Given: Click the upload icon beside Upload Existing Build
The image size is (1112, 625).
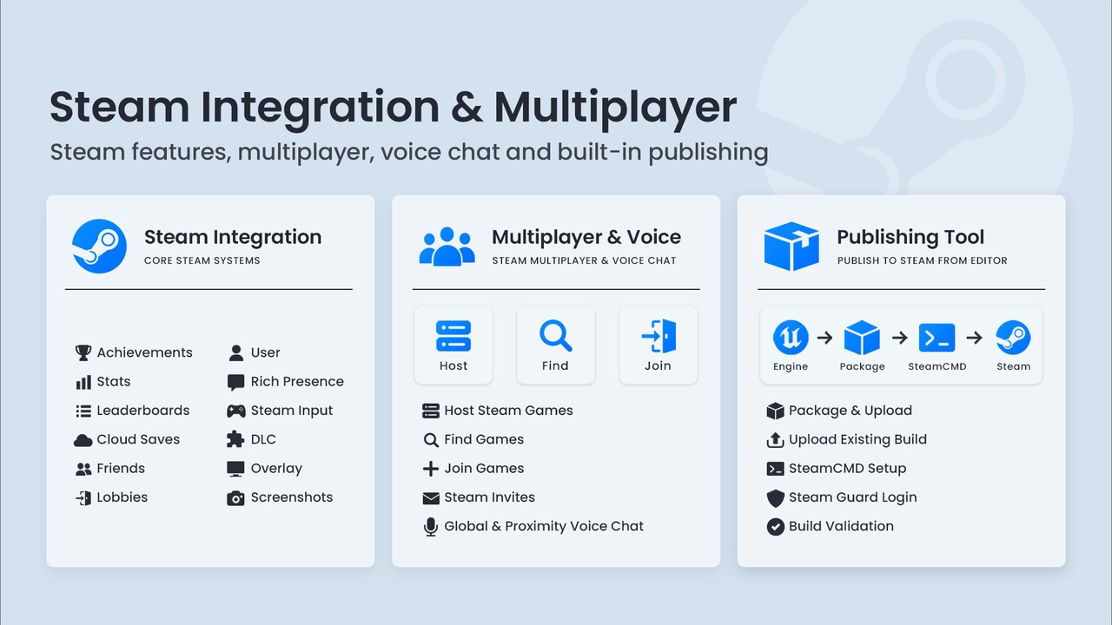Looking at the screenshot, I should point(776,440).
